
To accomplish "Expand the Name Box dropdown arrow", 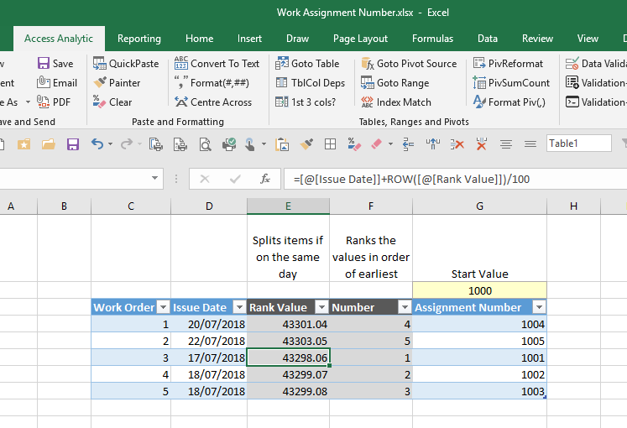I will tap(155, 179).
